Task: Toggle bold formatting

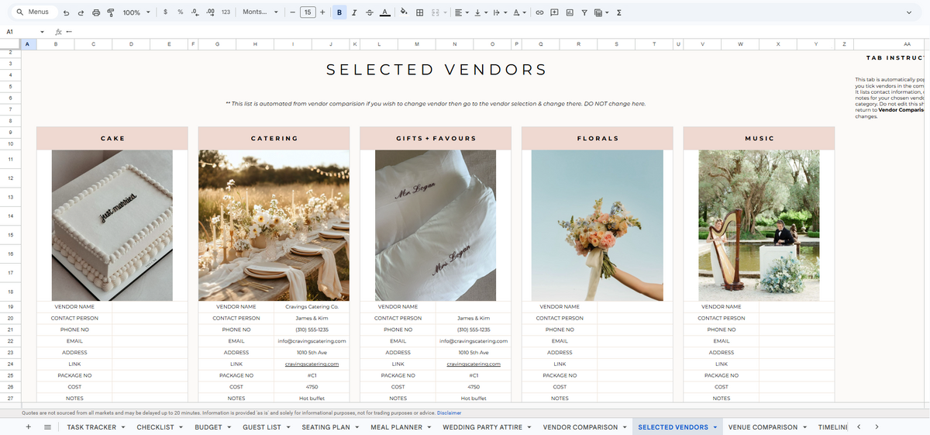Action: pyautogui.click(x=339, y=12)
